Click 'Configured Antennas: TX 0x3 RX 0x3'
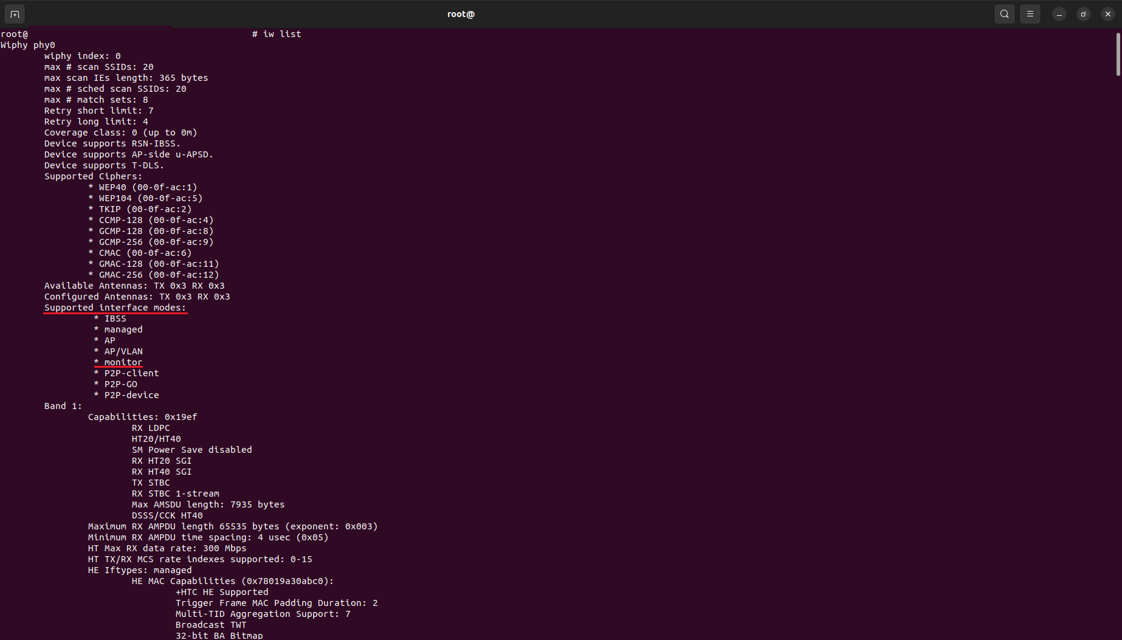 pyautogui.click(x=137, y=297)
